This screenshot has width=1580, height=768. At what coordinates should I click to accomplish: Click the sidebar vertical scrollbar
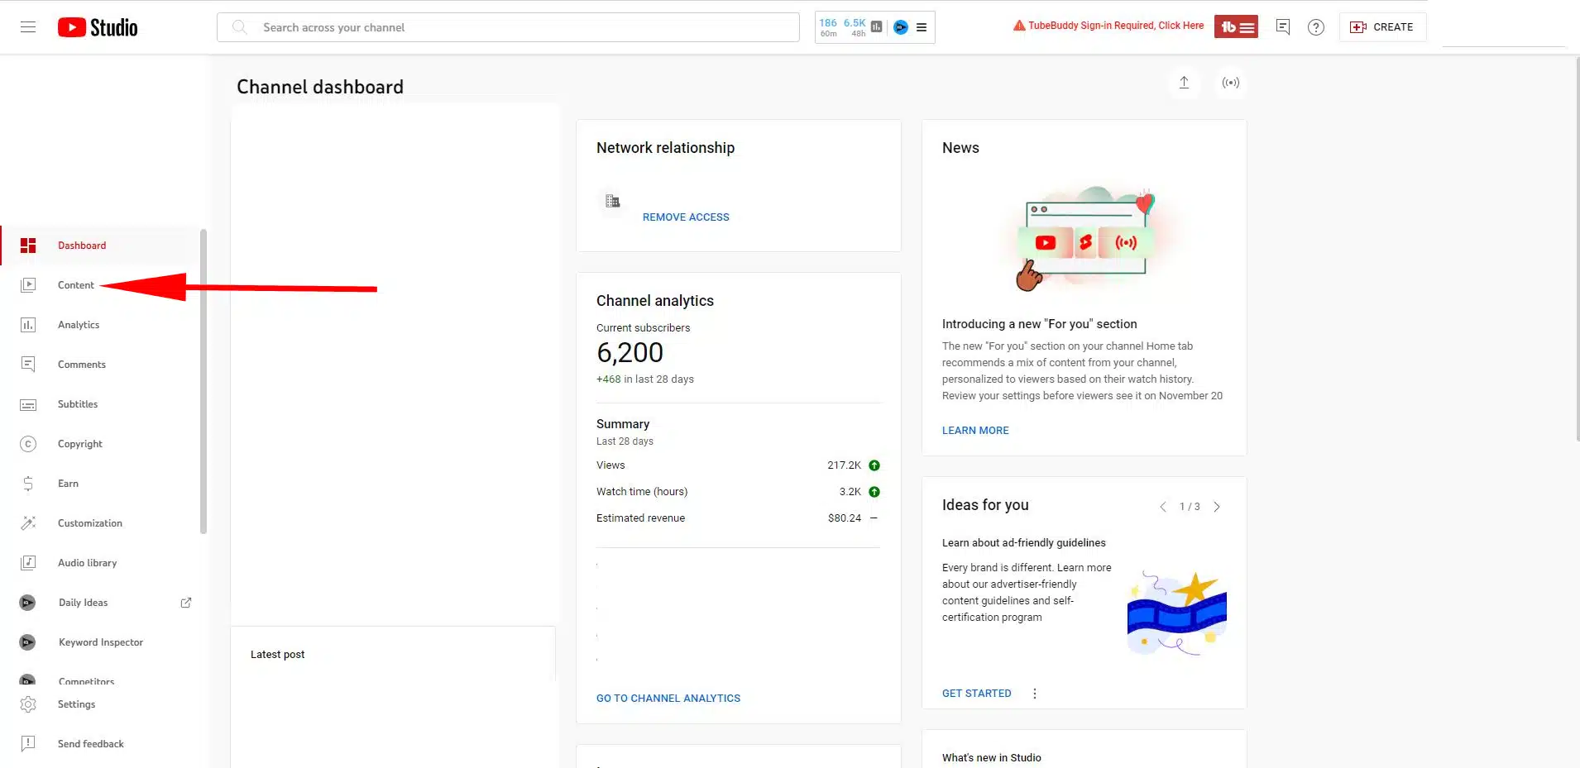(x=203, y=380)
